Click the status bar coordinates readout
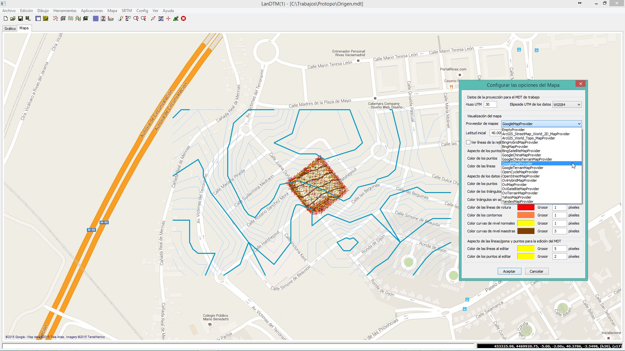This screenshot has height=351, width=625. [x=550, y=346]
